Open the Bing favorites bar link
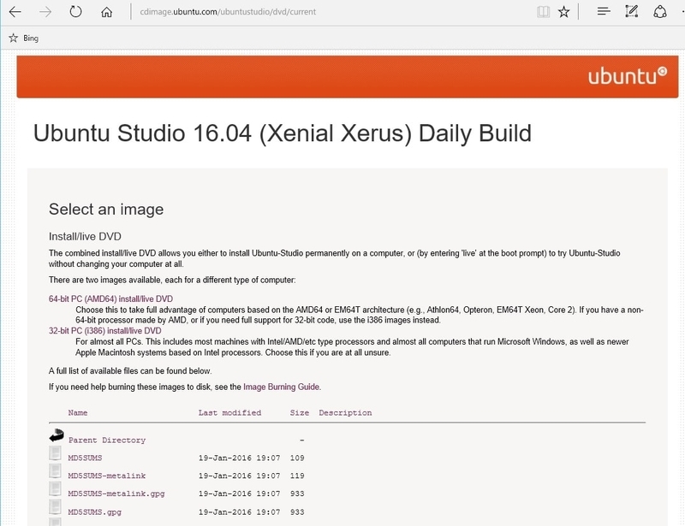The width and height of the screenshot is (685, 526). 31,38
